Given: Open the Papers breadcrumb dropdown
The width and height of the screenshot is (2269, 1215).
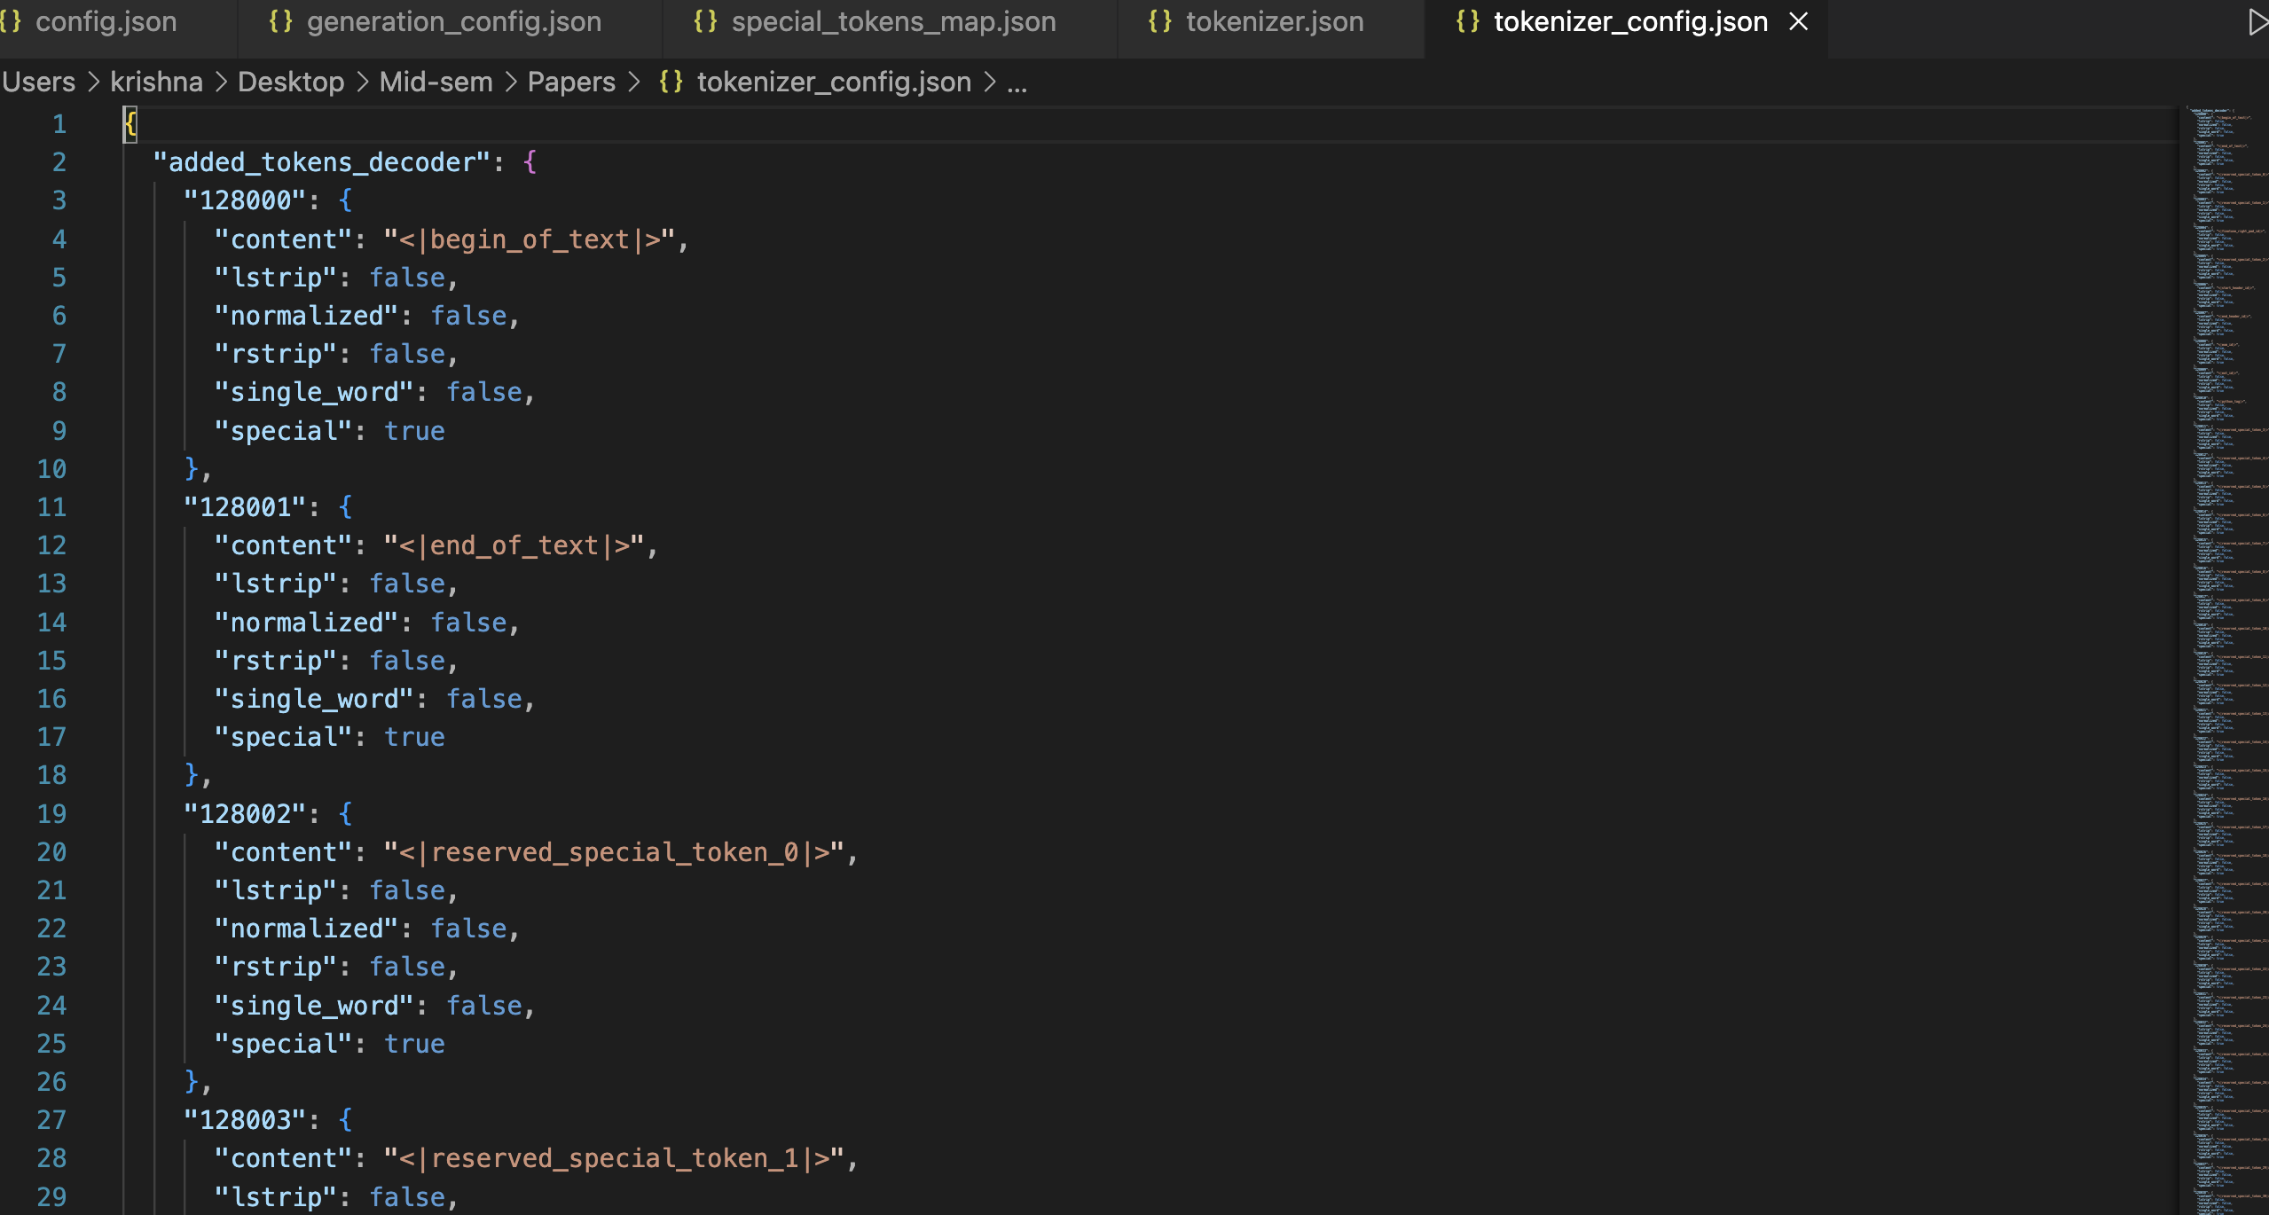Looking at the screenshot, I should pos(570,82).
